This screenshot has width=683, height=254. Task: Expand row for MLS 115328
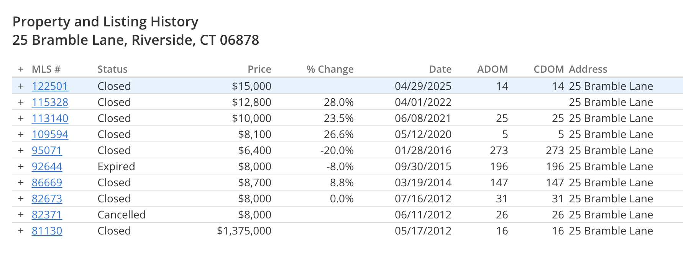click(21, 102)
